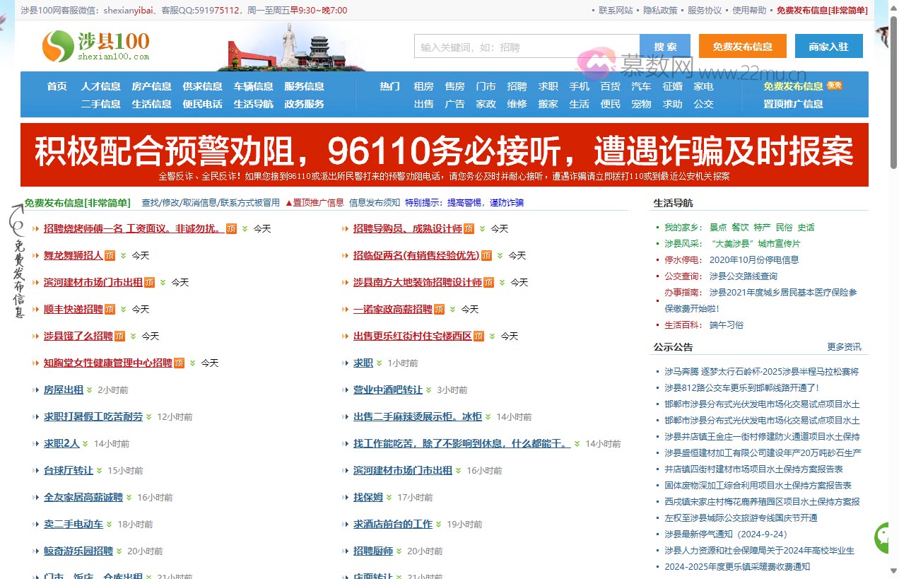Click the orange arrow bullet before 舞龙舞狮招人
Image resolution: width=899 pixels, height=579 pixels.
pyautogui.click(x=36, y=255)
